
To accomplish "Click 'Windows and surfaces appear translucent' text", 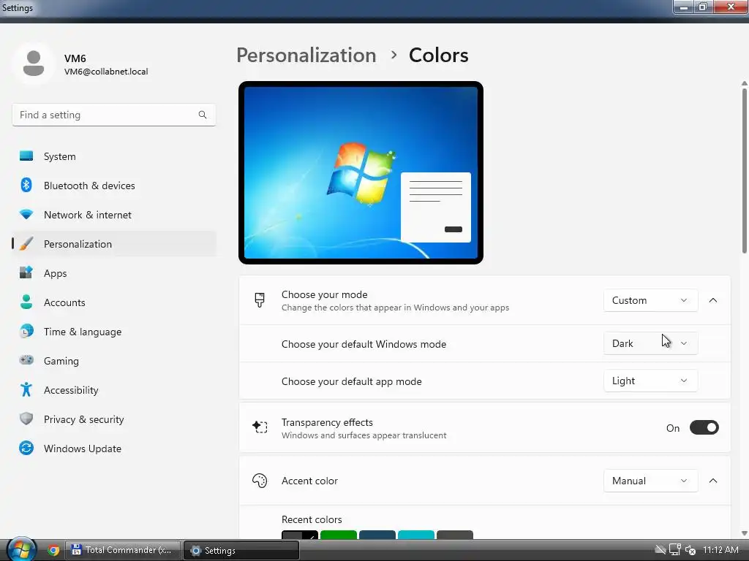I will pyautogui.click(x=364, y=435).
